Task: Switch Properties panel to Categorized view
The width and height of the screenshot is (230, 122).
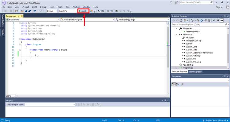Action: (x=174, y=84)
